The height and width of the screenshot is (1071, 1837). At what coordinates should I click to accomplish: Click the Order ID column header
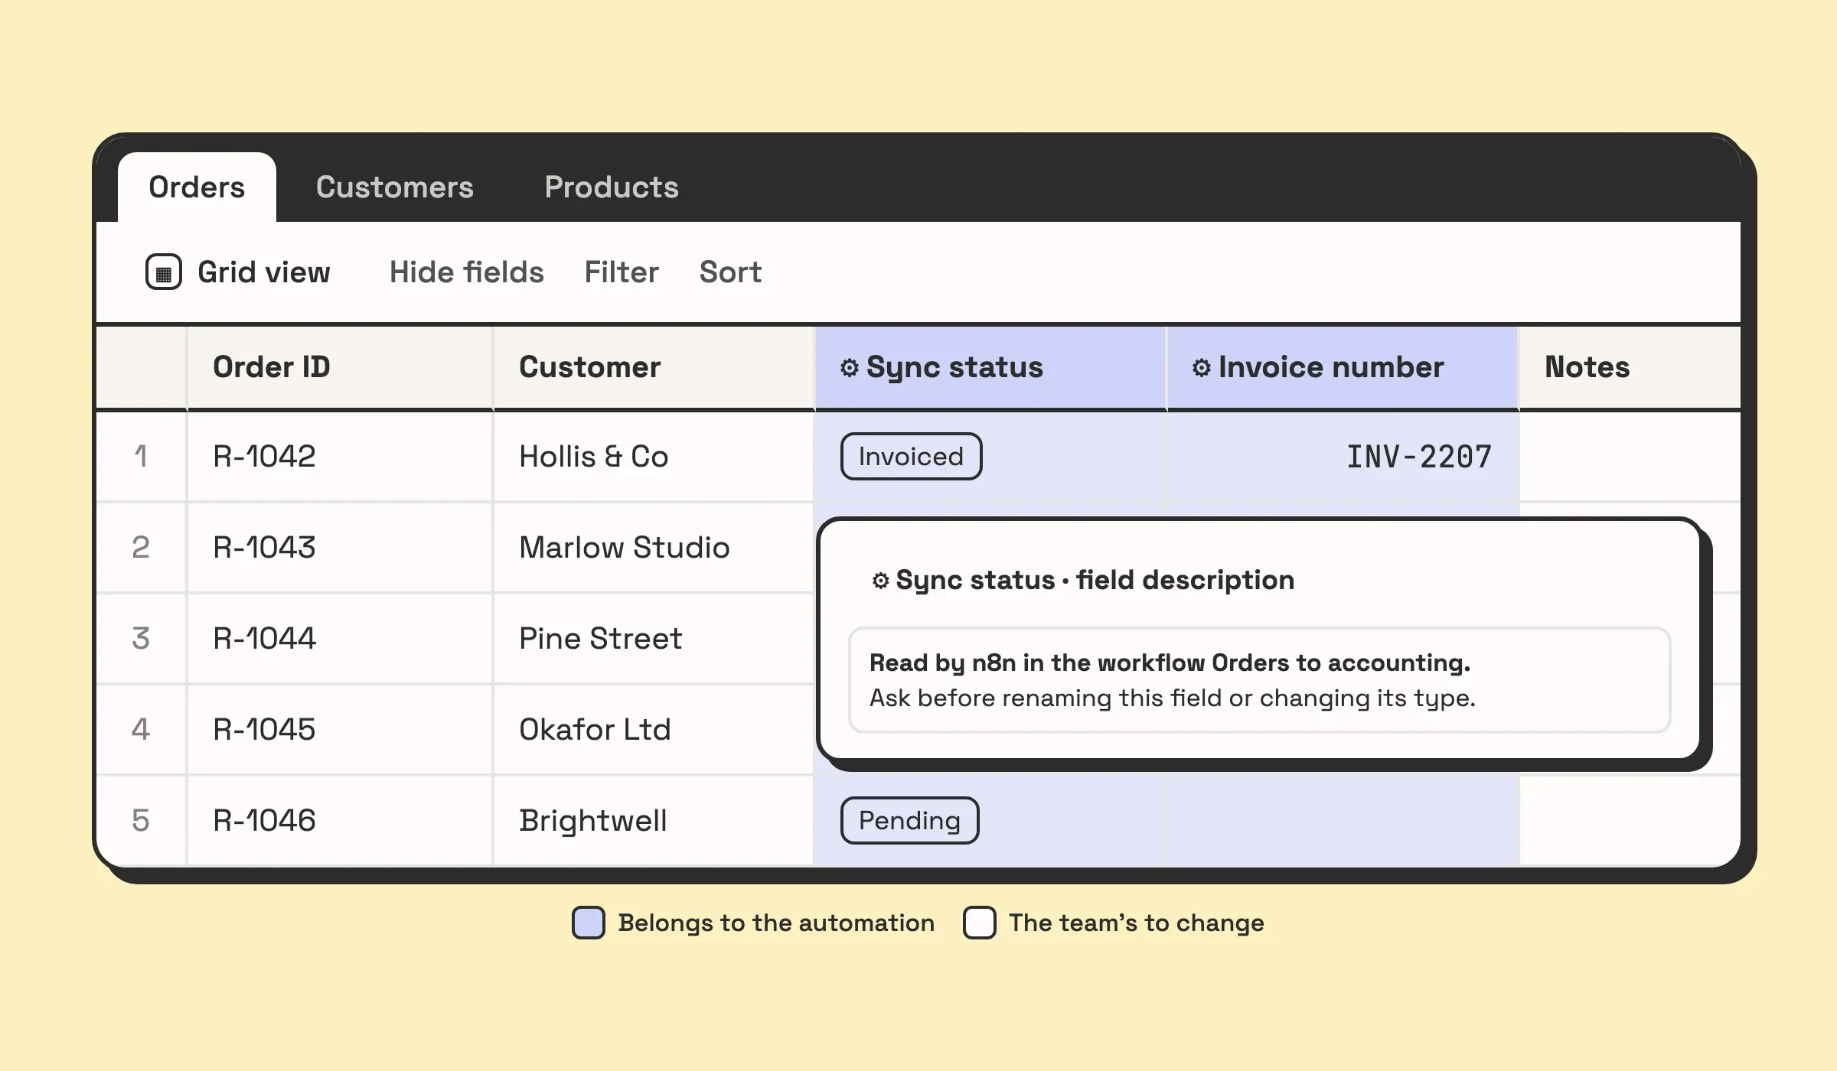[x=340, y=367]
